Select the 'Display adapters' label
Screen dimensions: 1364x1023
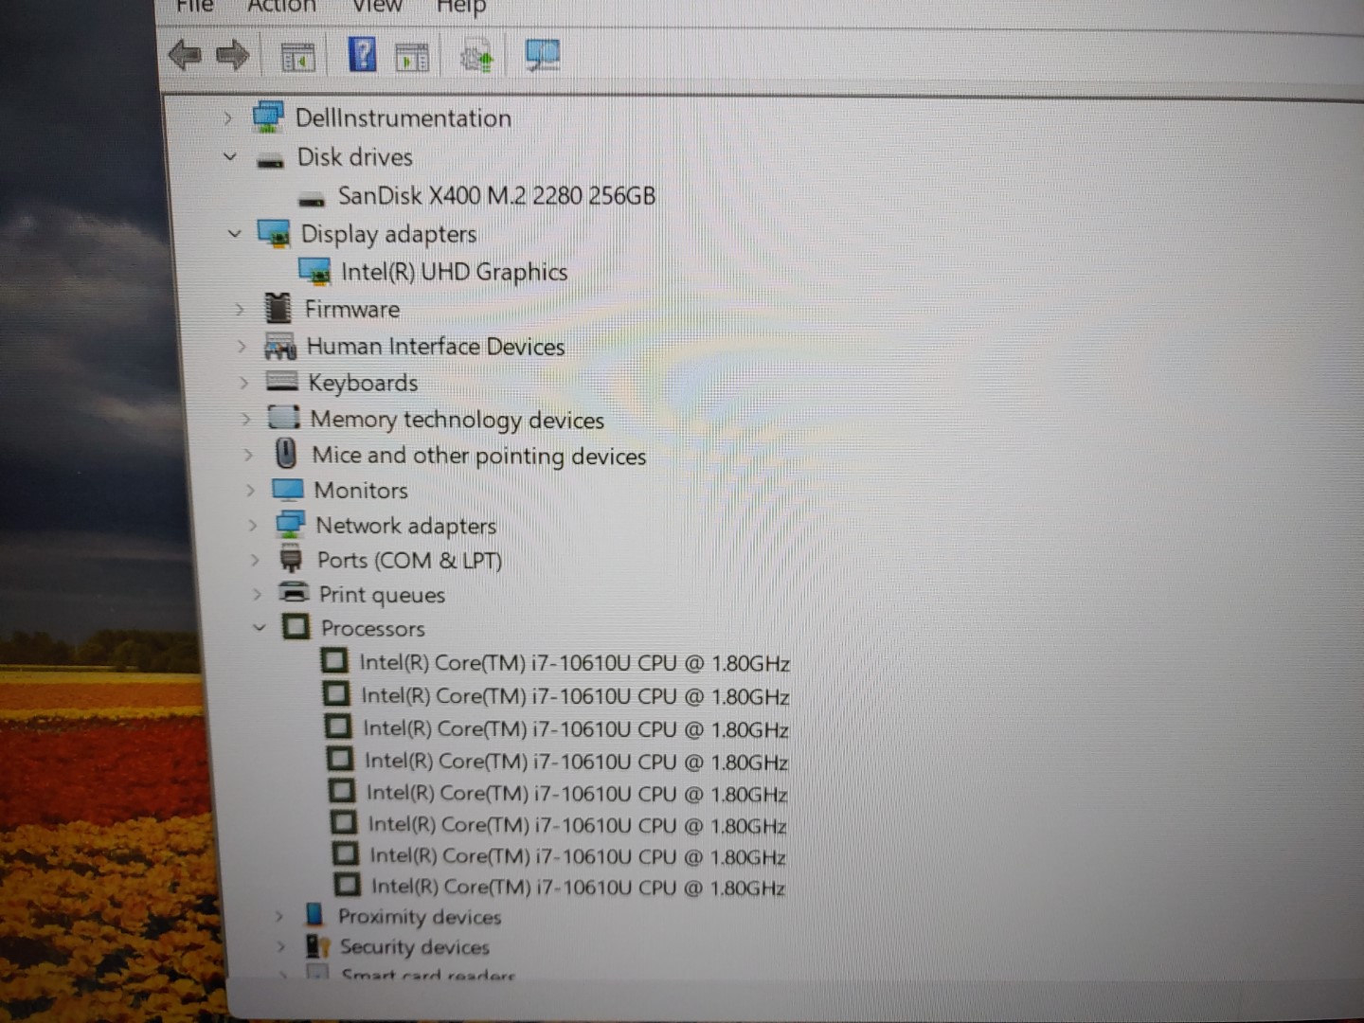(388, 234)
